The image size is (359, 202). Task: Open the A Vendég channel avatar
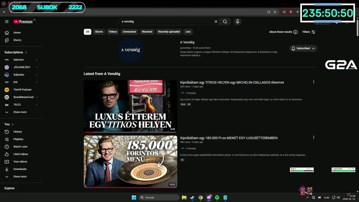click(130, 50)
